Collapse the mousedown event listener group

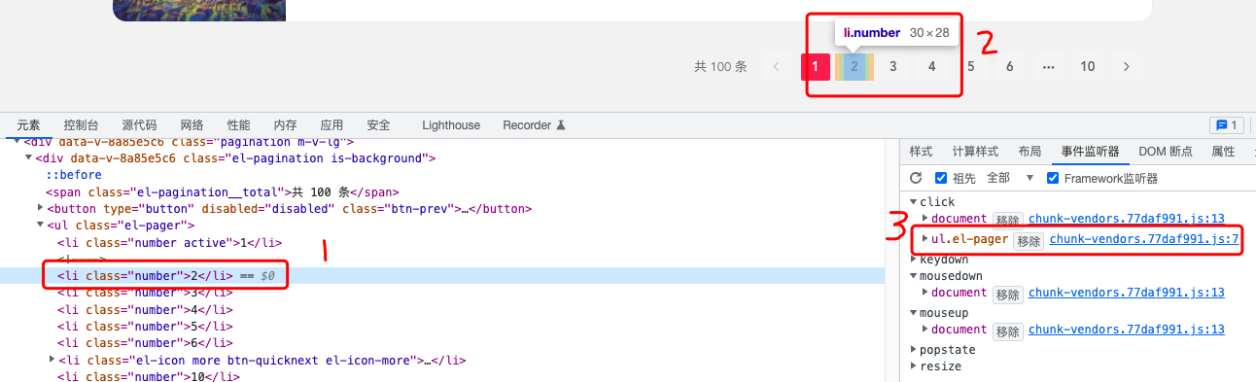pyautogui.click(x=915, y=276)
